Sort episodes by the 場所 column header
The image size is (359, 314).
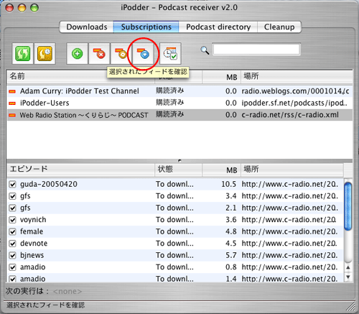click(x=292, y=170)
